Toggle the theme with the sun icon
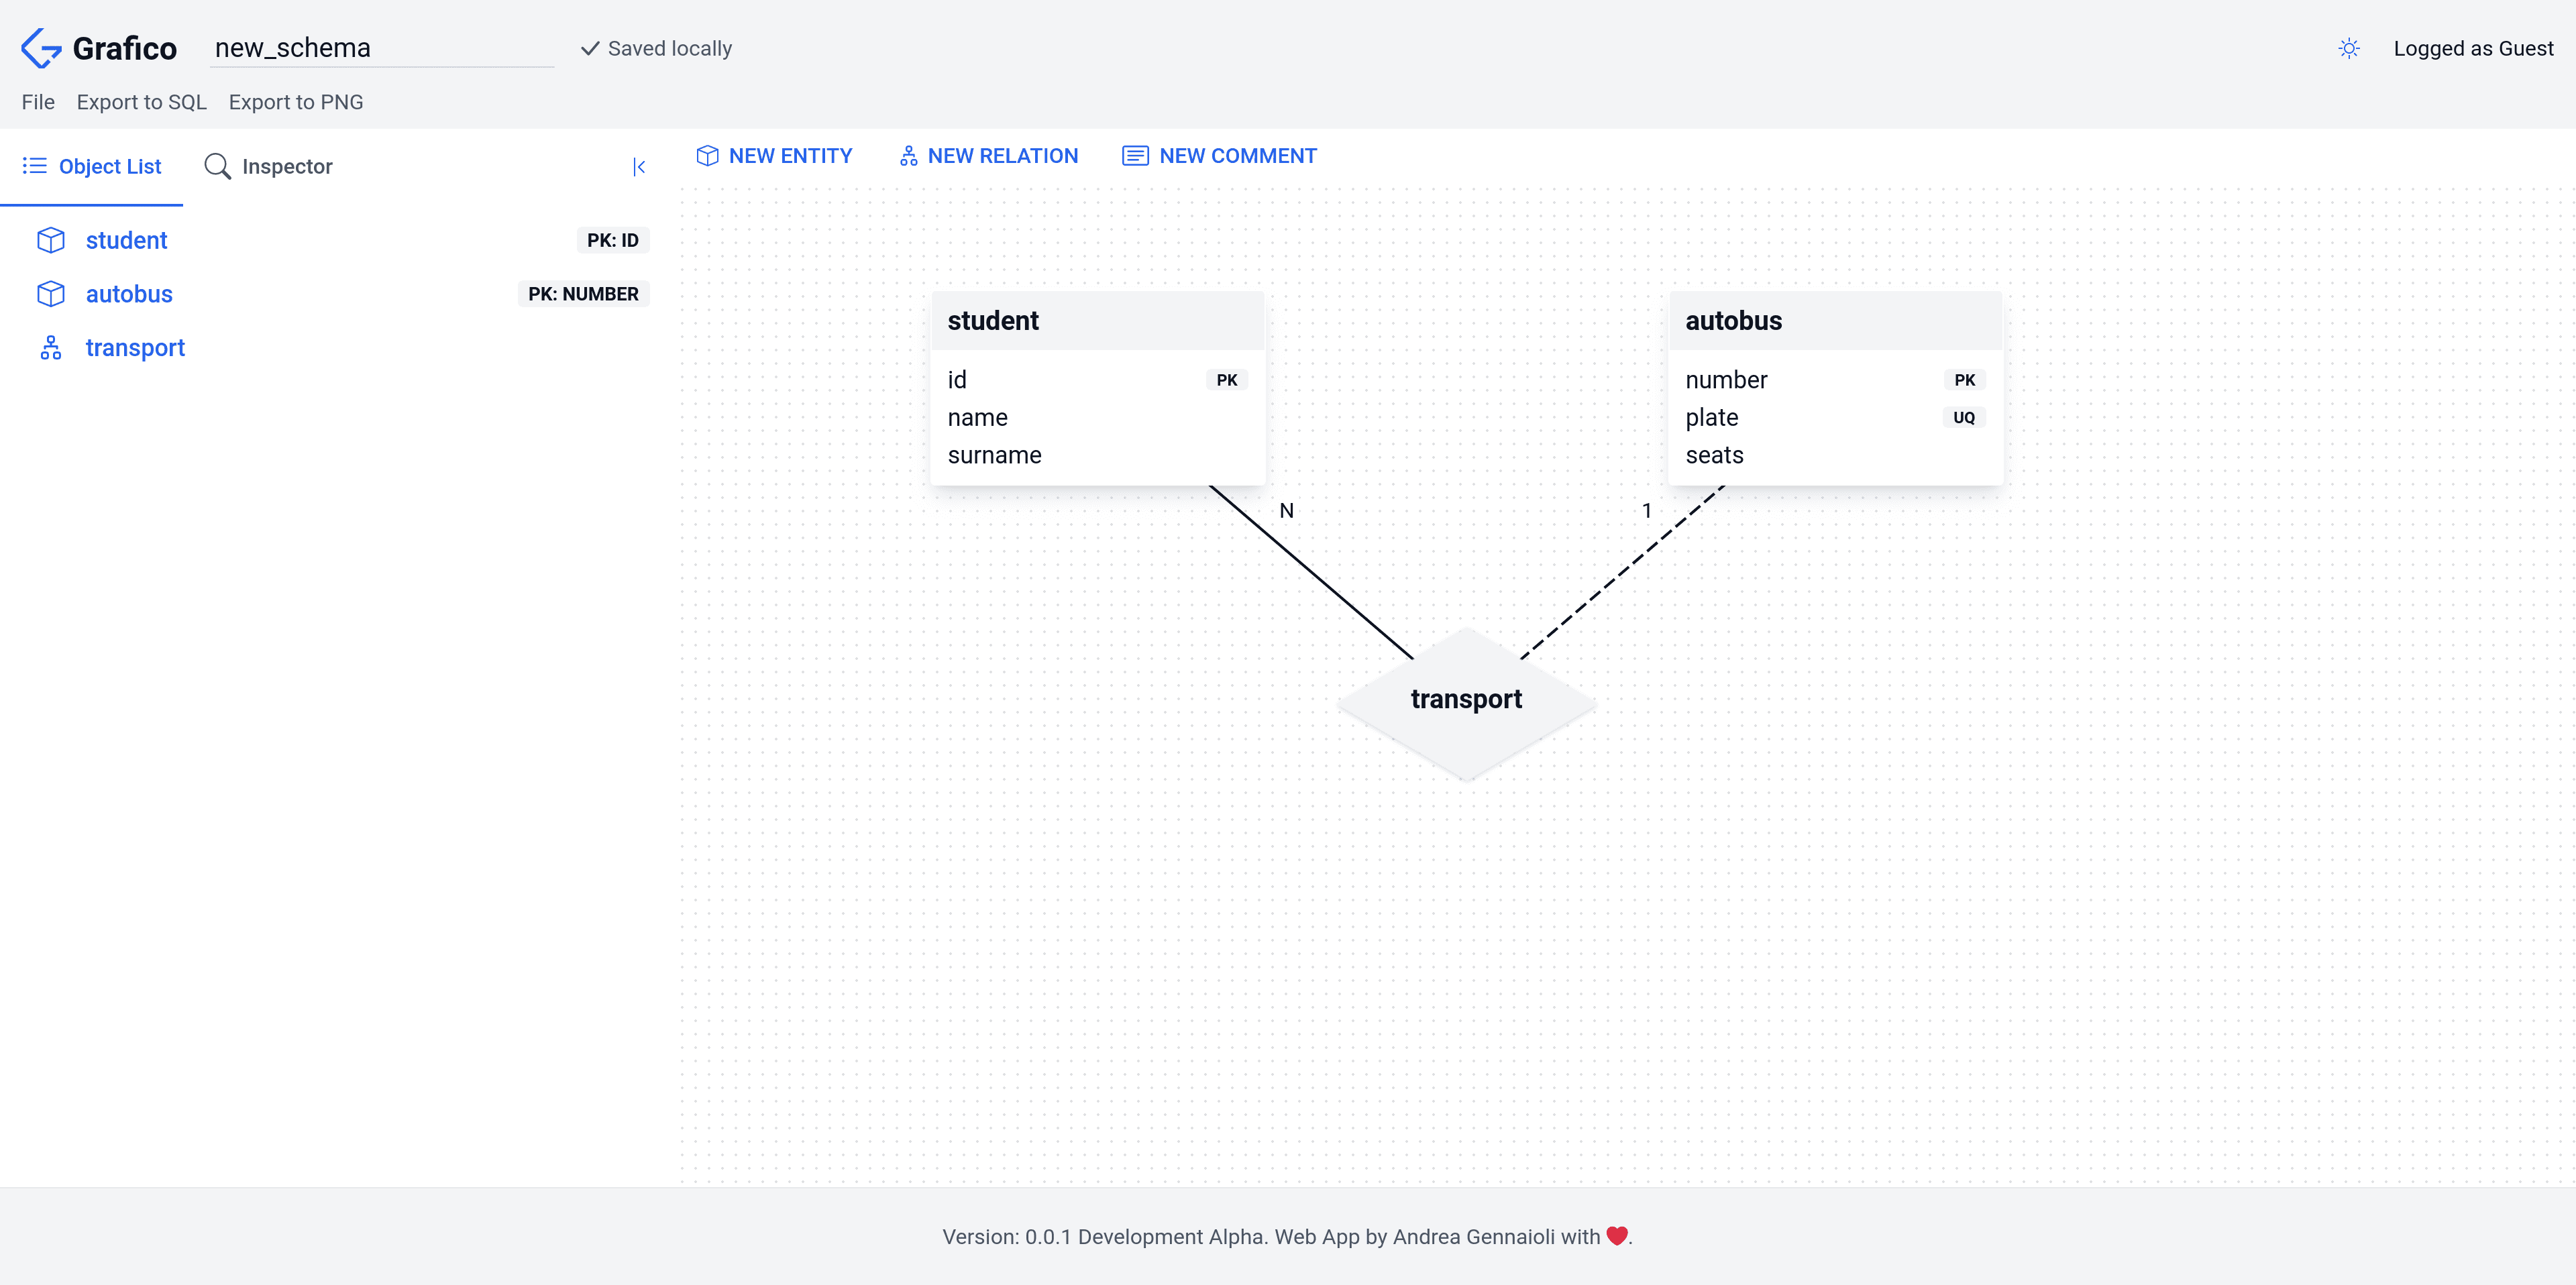 click(2349, 47)
